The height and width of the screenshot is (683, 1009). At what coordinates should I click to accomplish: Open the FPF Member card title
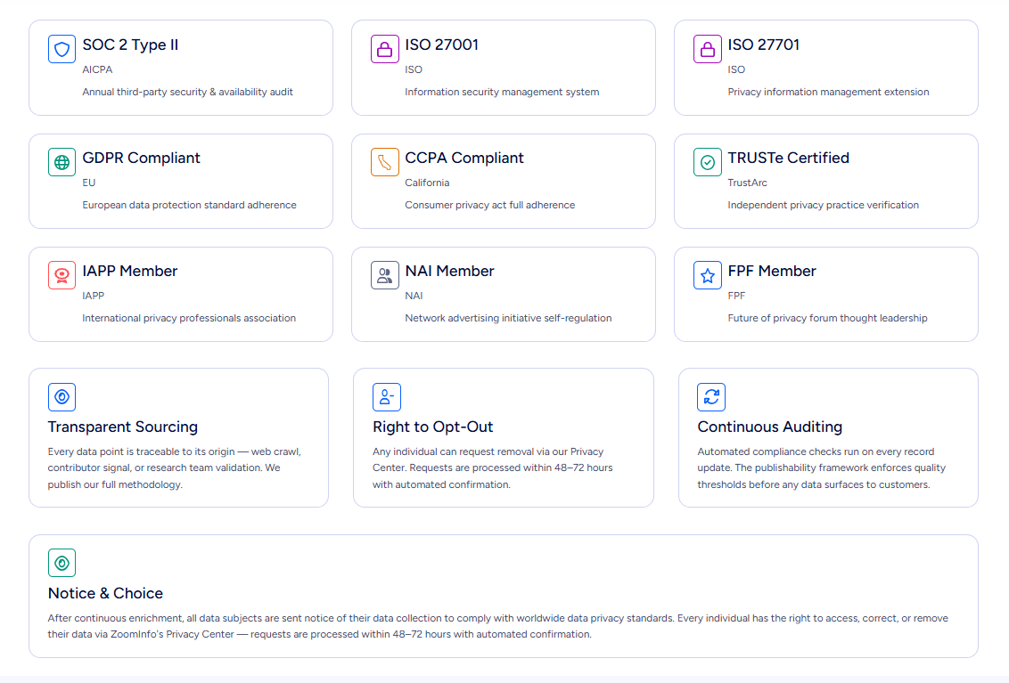[x=772, y=271]
